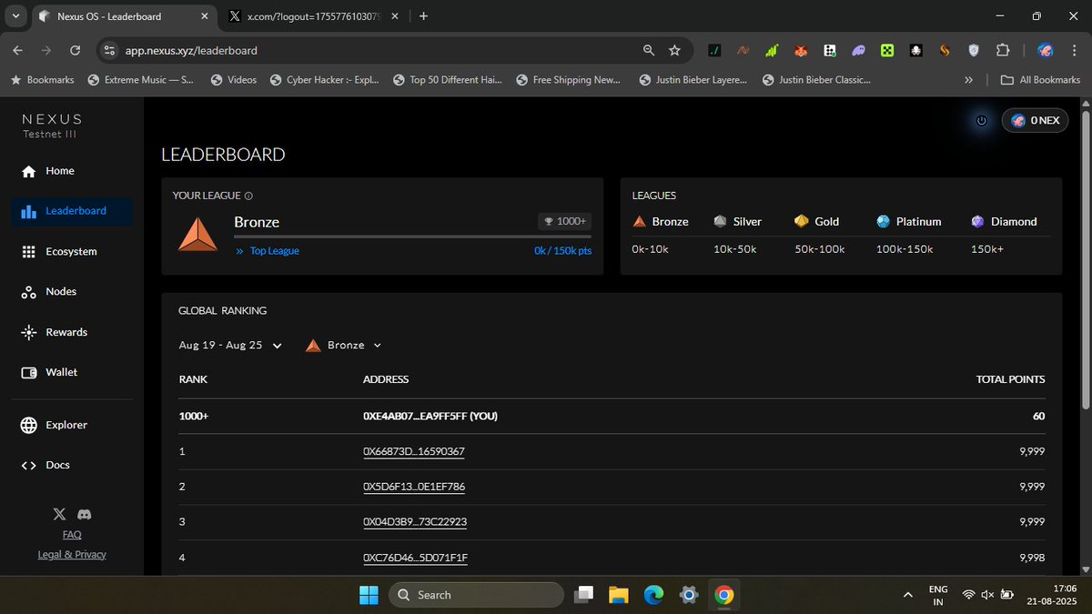
Task: Follow the Top League link
Action: (268, 251)
